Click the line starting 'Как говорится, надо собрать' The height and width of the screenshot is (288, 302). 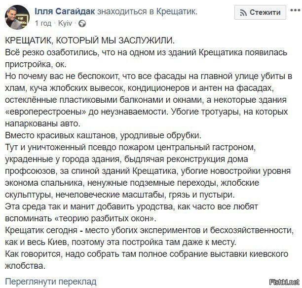147,254
